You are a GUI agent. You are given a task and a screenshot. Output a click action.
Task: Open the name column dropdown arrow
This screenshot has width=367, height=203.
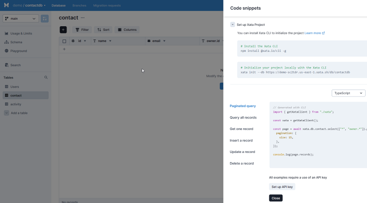point(110,41)
